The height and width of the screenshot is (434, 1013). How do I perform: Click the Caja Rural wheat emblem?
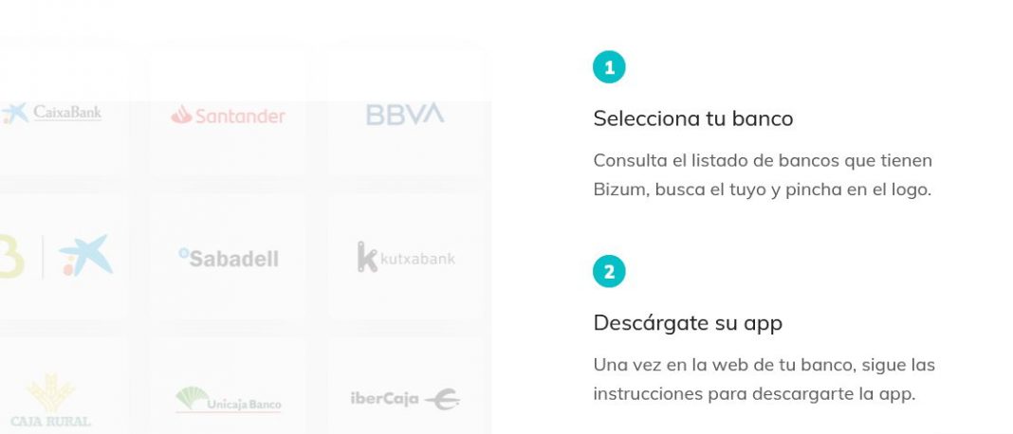coord(50,392)
